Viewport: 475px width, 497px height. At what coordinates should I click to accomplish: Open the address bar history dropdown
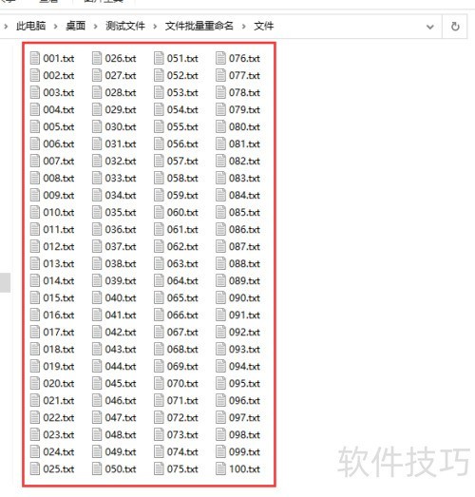coord(430,27)
